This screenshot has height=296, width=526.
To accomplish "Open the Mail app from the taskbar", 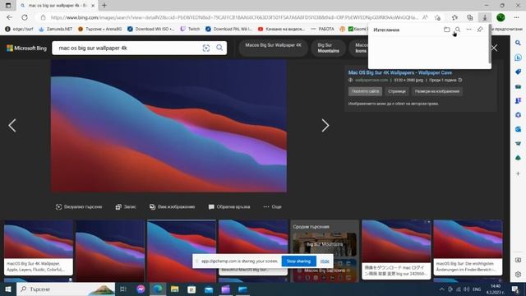I will coord(208,289).
